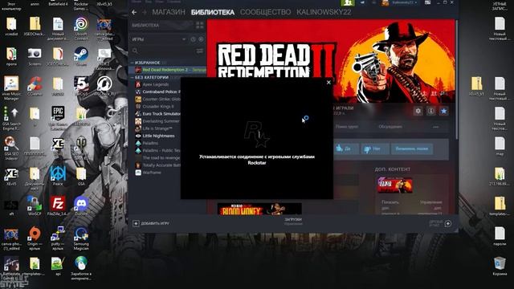514x289 pixels.
Task: Open the СООБЩЕСТВО tab in Steam
Action: (x=265, y=12)
